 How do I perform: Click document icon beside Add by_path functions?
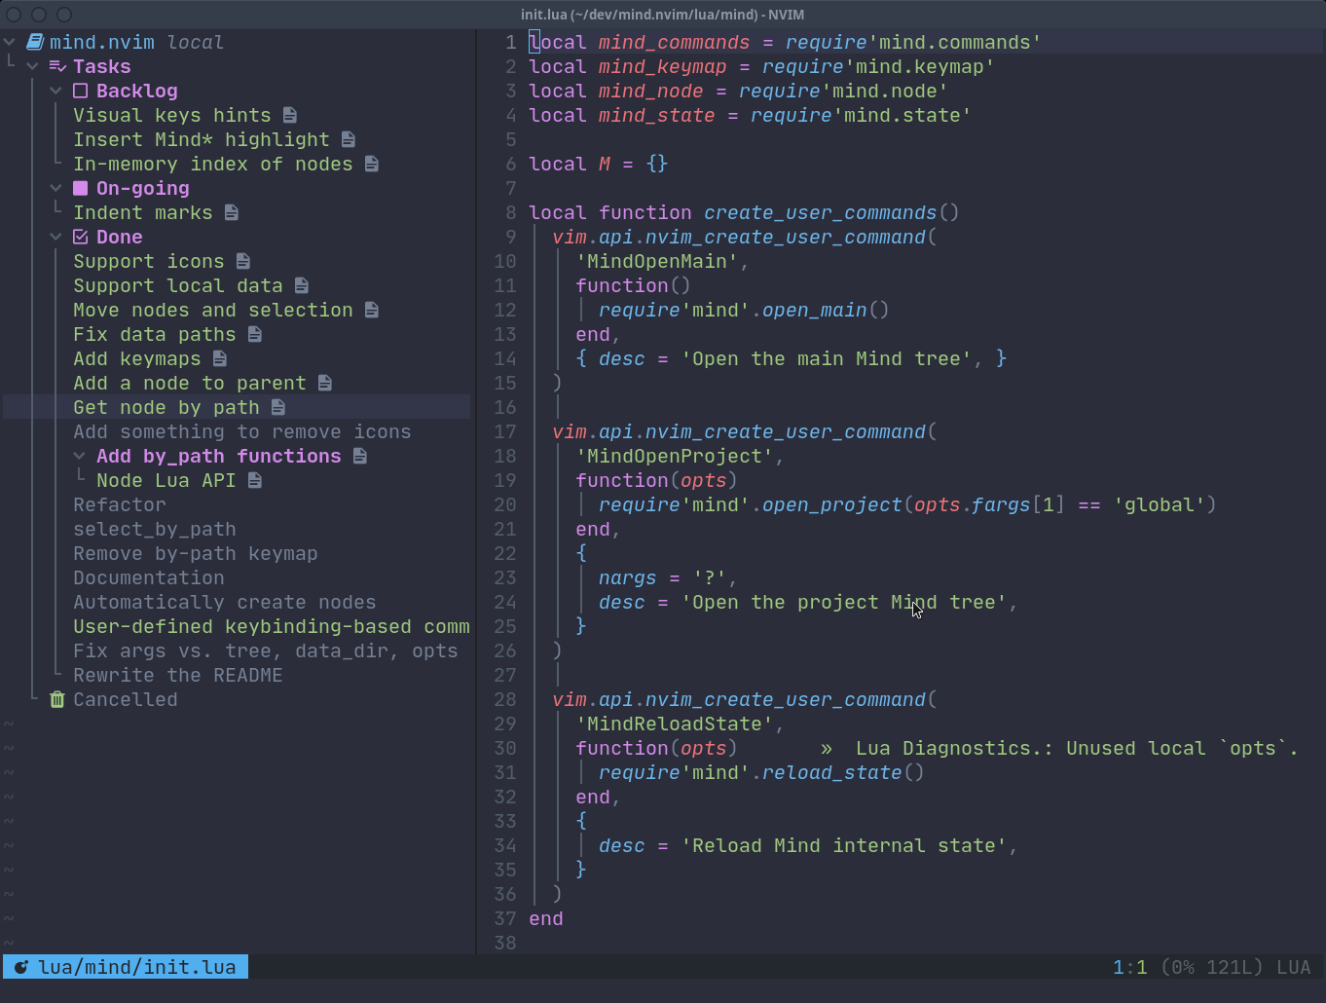[x=359, y=456]
